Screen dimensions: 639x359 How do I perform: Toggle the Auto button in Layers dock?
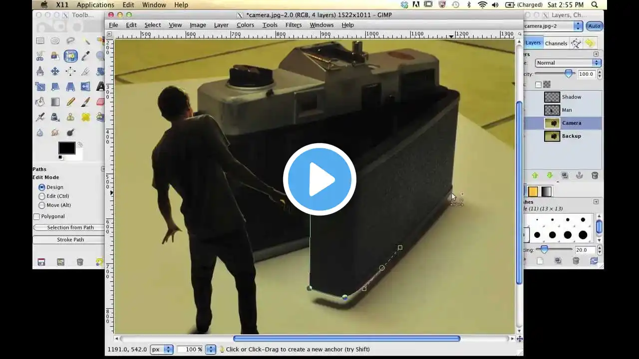tap(594, 26)
